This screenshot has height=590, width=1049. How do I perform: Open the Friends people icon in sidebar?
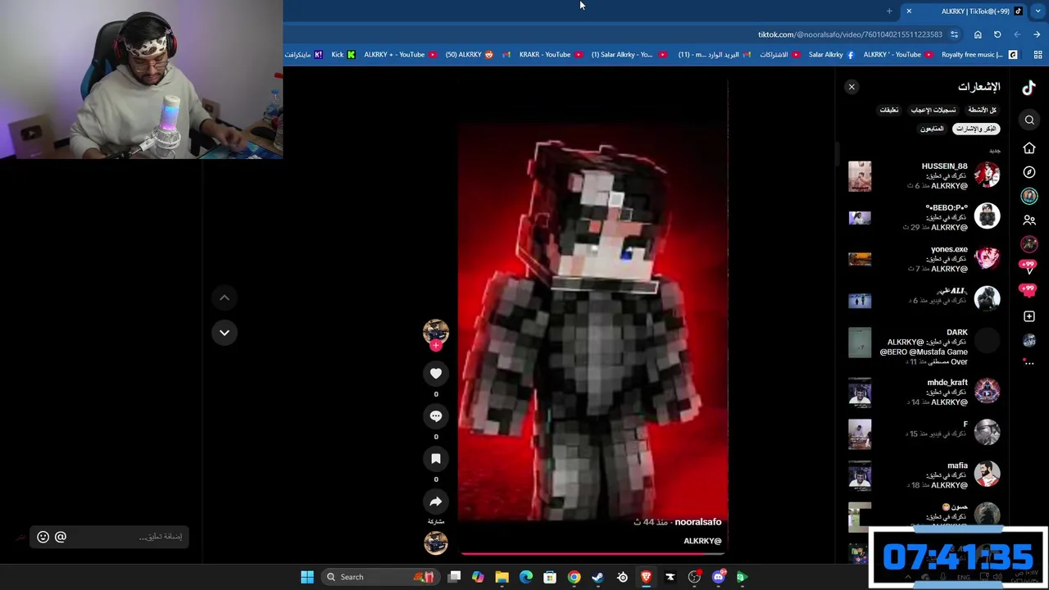[1029, 220]
